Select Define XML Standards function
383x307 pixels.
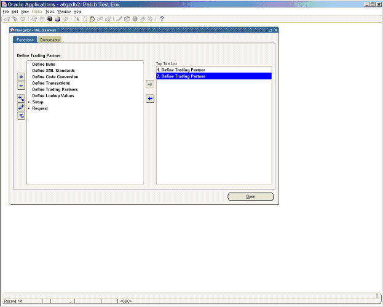(x=53, y=71)
